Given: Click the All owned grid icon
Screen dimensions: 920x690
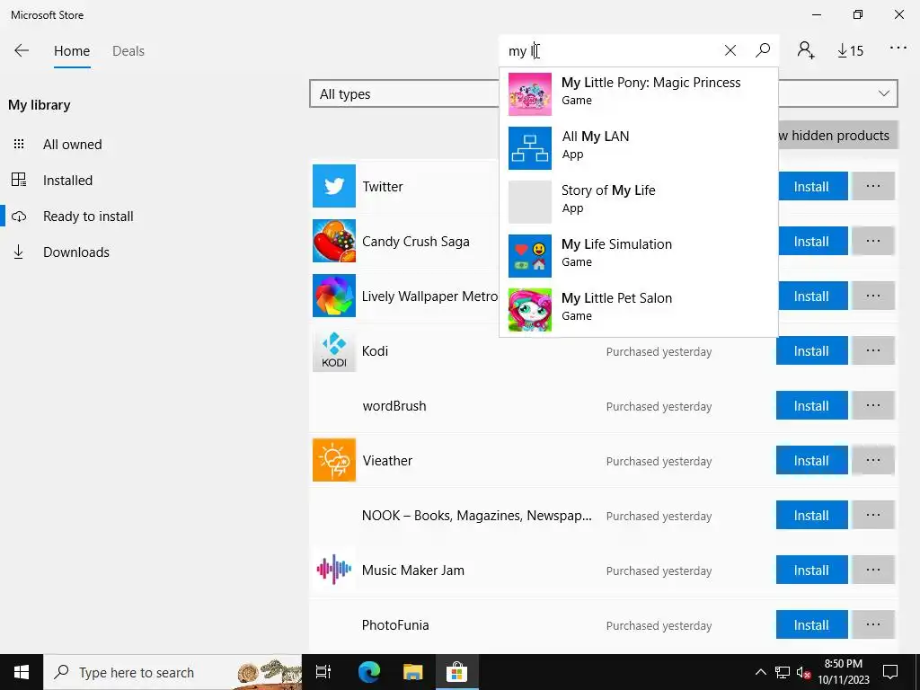Looking at the screenshot, I should tap(19, 144).
